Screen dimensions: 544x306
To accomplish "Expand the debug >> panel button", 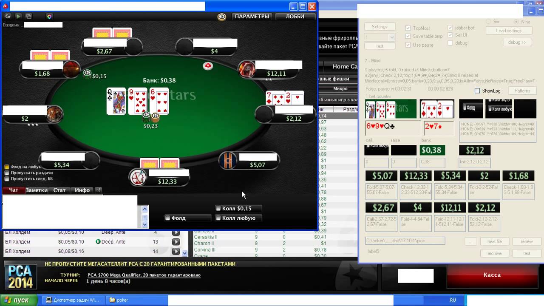I will coord(517,42).
